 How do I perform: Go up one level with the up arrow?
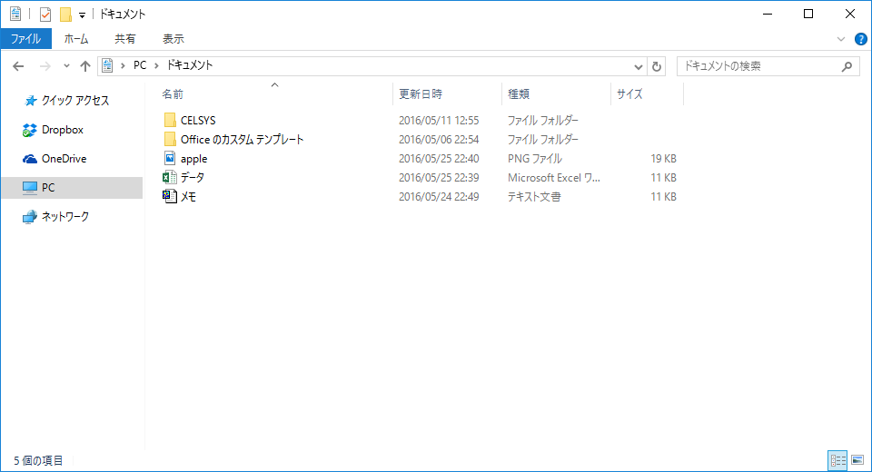coord(85,66)
